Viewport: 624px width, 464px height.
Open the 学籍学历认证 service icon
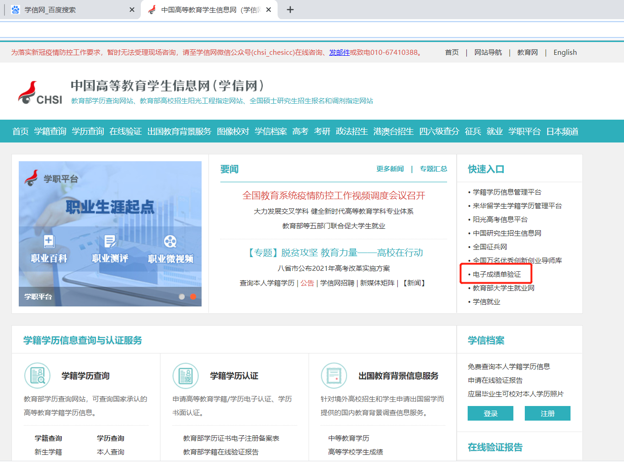[x=186, y=375]
